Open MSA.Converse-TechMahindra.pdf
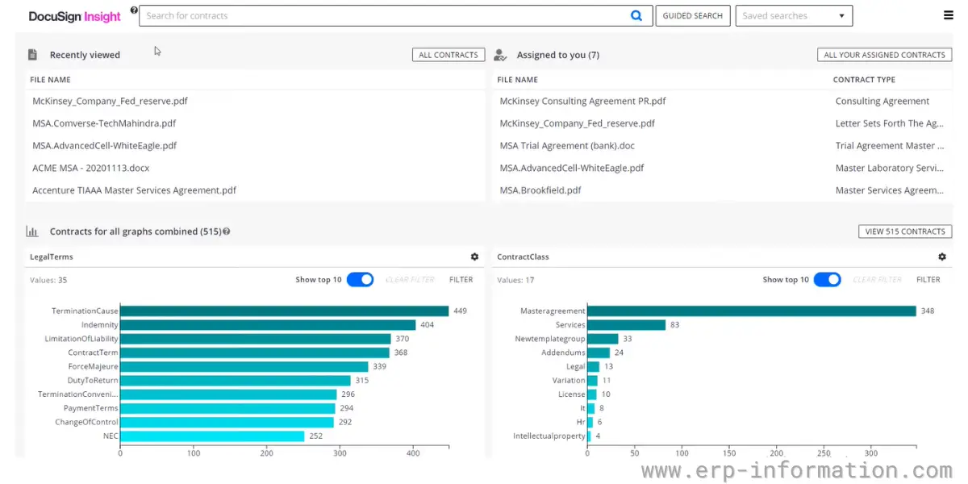This screenshot has height=484, width=968. coord(104,123)
